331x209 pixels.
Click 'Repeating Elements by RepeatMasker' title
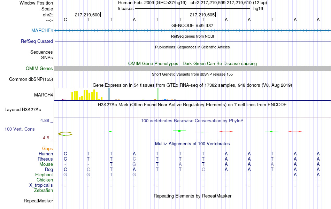pos(192,196)
